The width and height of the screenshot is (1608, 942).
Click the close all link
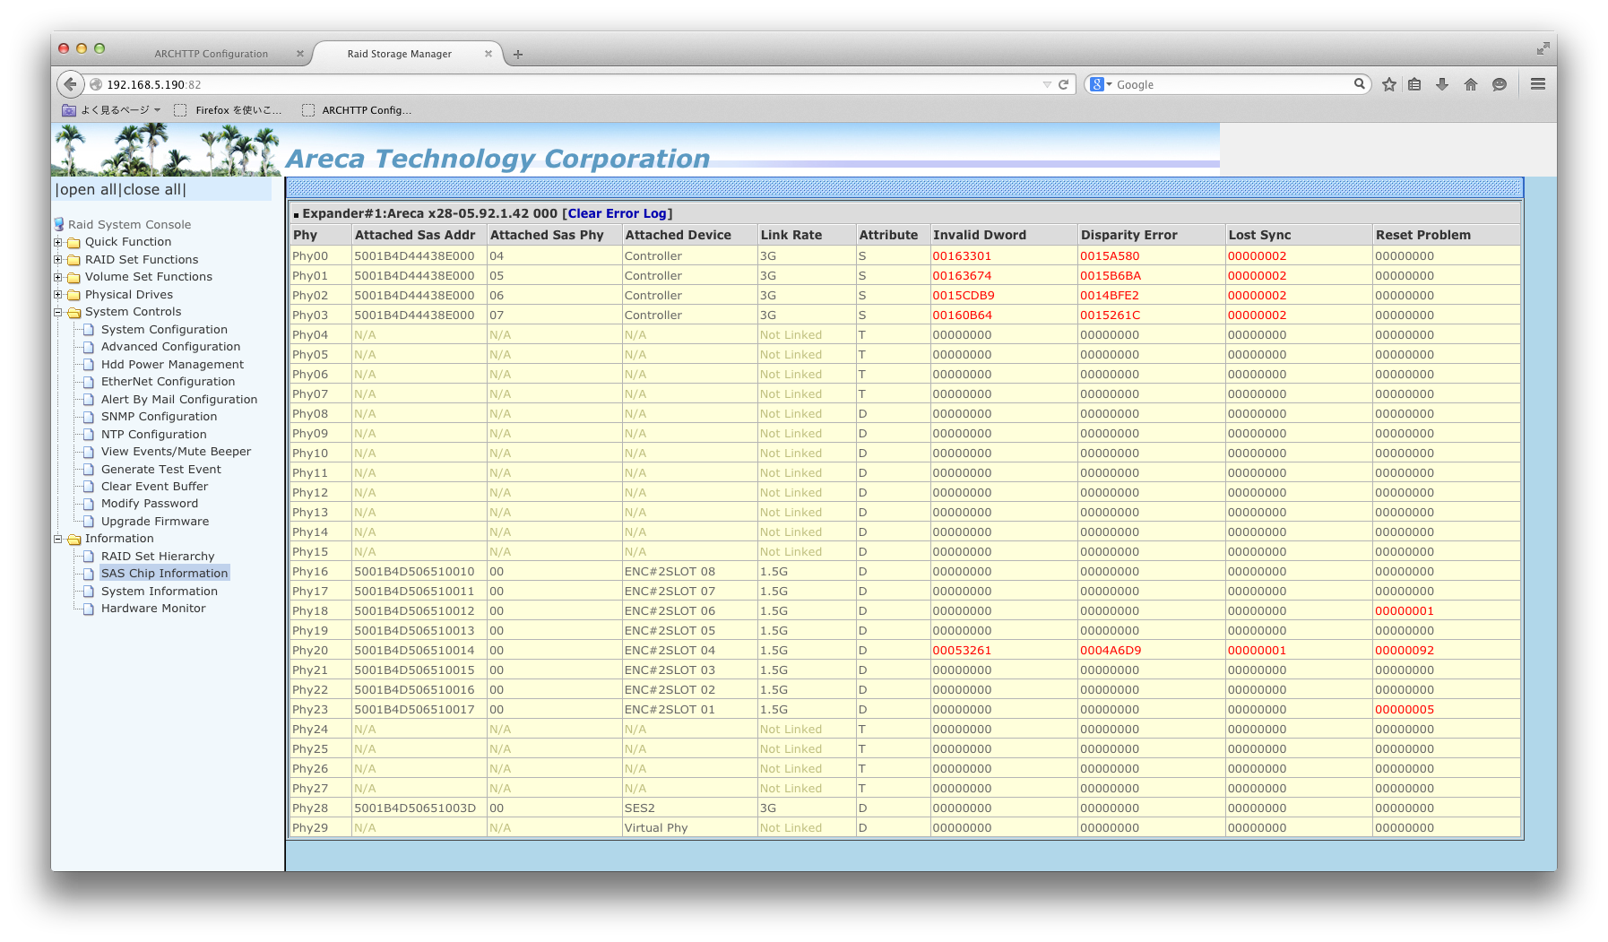(x=152, y=189)
